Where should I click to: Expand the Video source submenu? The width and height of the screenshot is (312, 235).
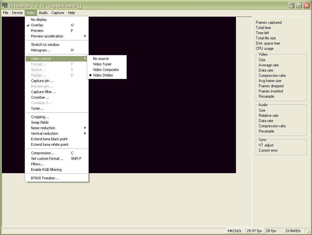tap(57, 59)
